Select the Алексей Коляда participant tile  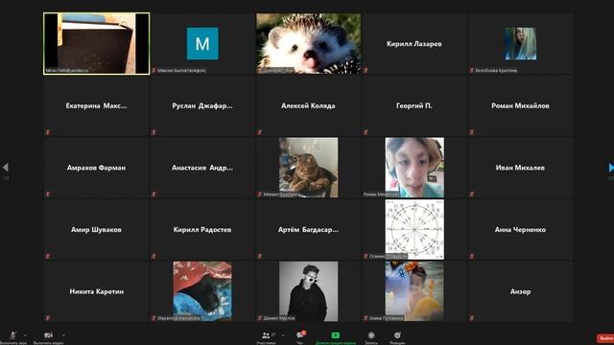[x=309, y=105]
